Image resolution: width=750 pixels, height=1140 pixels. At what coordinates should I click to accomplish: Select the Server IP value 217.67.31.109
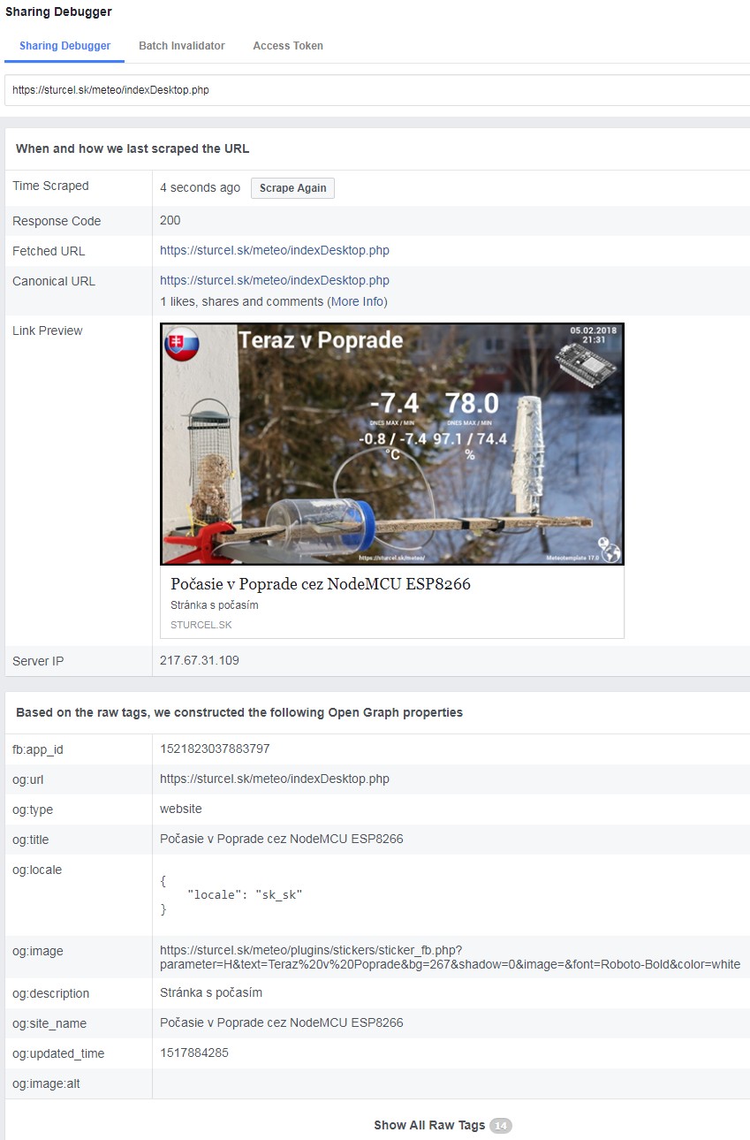(x=200, y=661)
